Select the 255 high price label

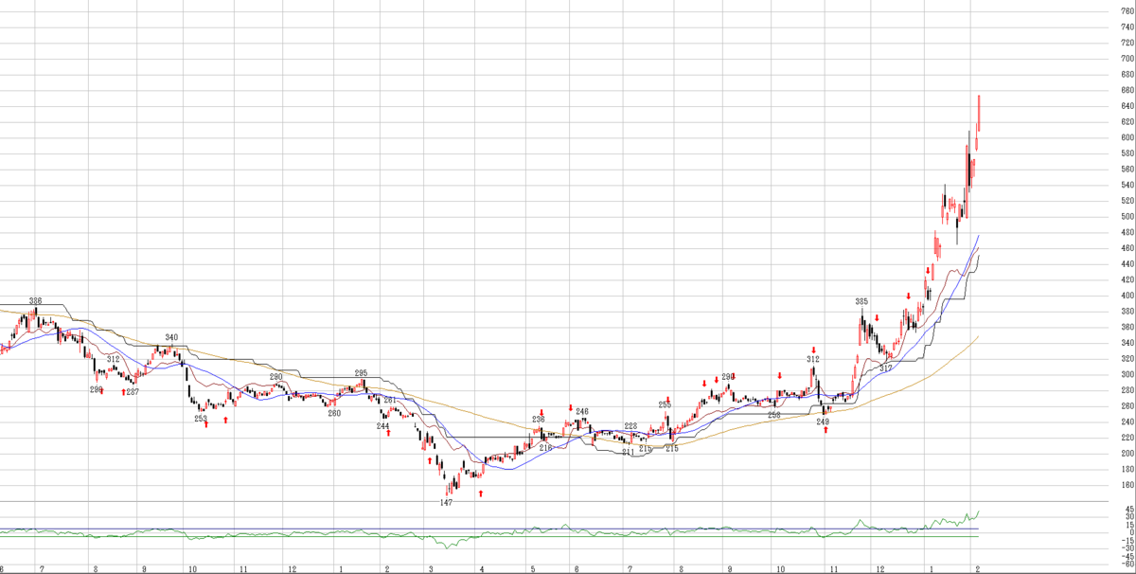coord(666,404)
